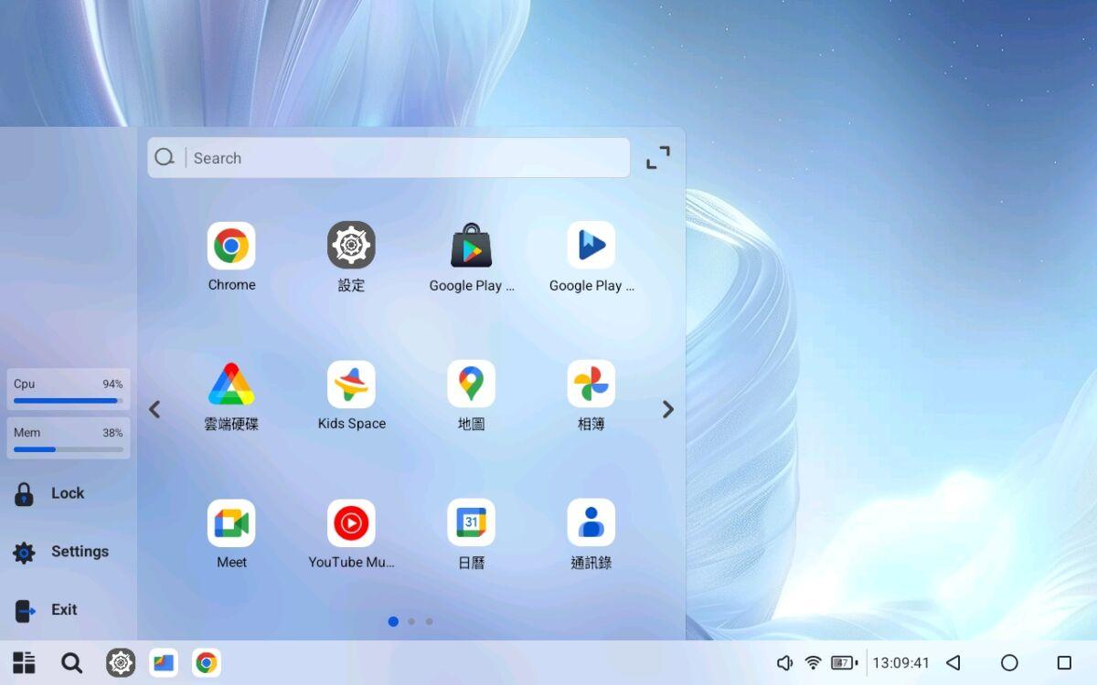Launch the Google Play Store app

tap(472, 246)
